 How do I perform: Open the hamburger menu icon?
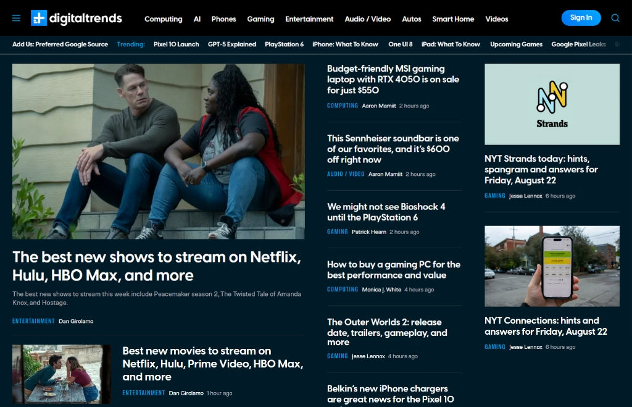(17, 18)
